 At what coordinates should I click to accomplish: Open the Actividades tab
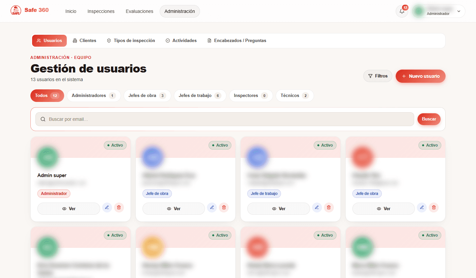(x=181, y=41)
